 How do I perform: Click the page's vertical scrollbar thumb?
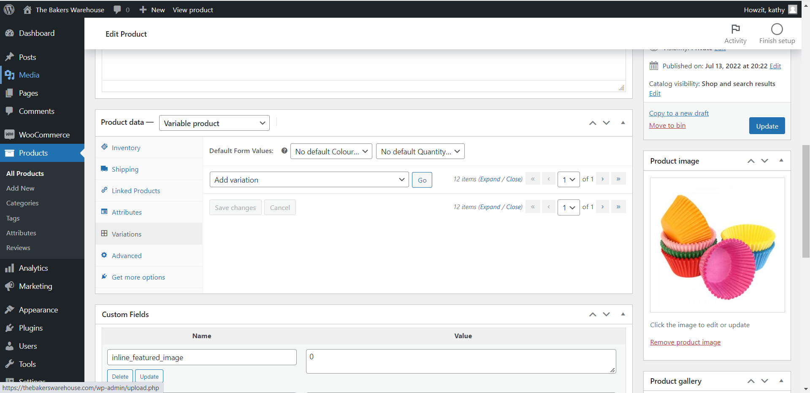pyautogui.click(x=806, y=201)
